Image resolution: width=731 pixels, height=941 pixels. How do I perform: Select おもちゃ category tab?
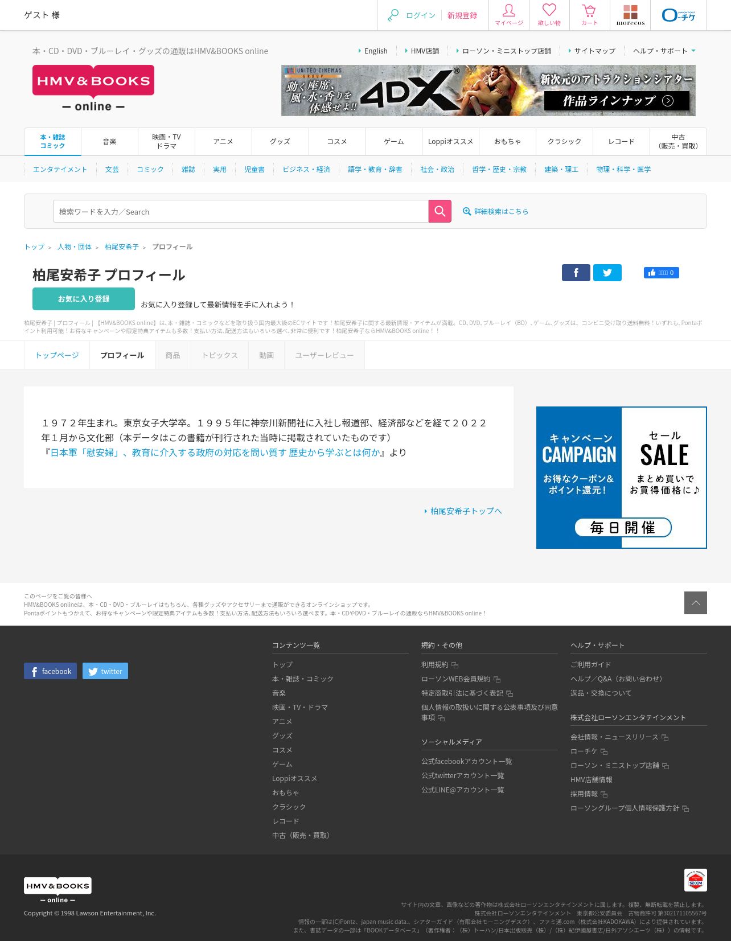(x=508, y=141)
